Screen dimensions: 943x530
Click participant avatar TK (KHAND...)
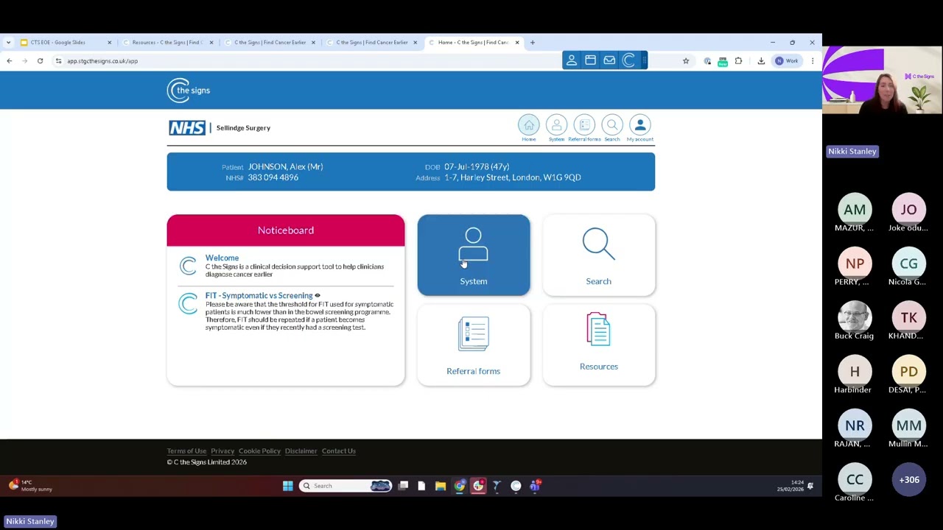(x=908, y=317)
